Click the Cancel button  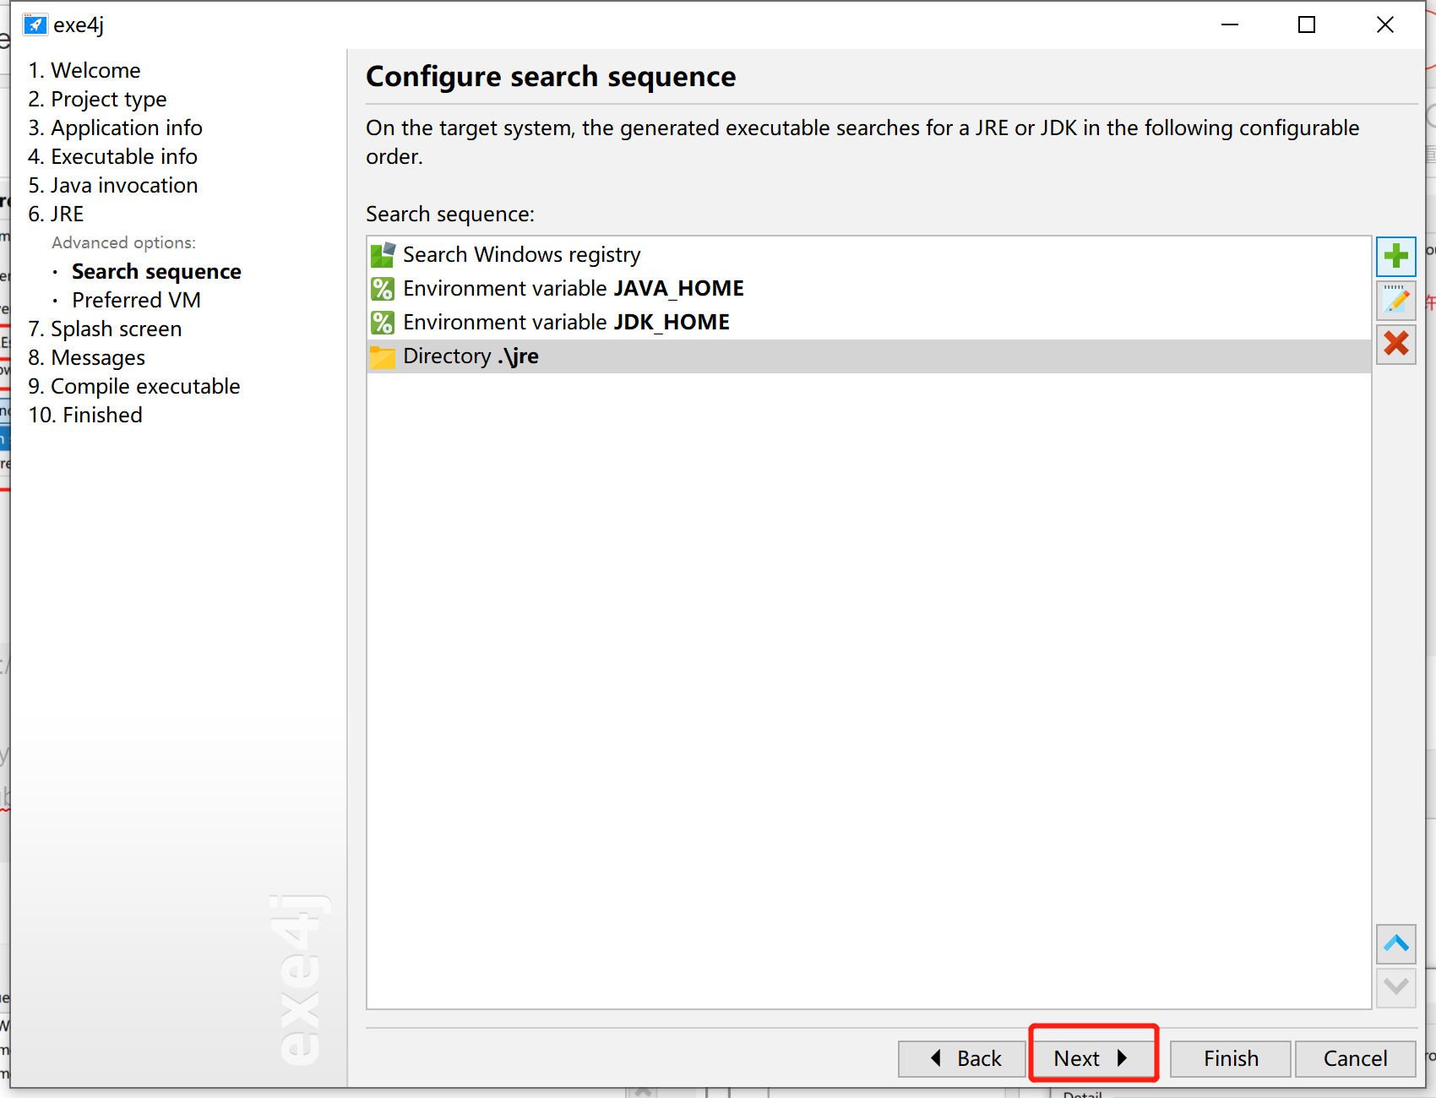tap(1355, 1058)
